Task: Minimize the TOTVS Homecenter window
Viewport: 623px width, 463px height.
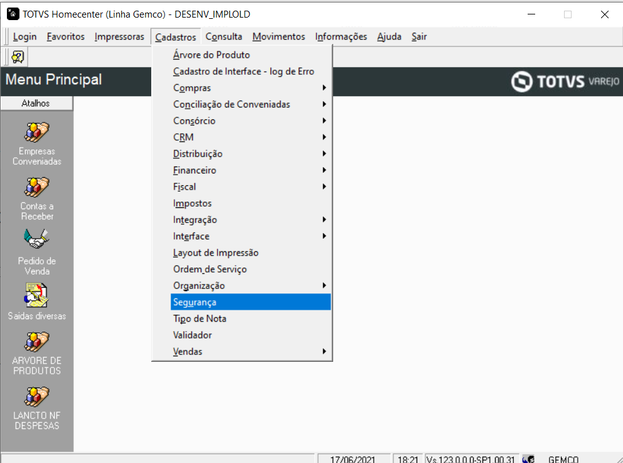Action: (531, 14)
